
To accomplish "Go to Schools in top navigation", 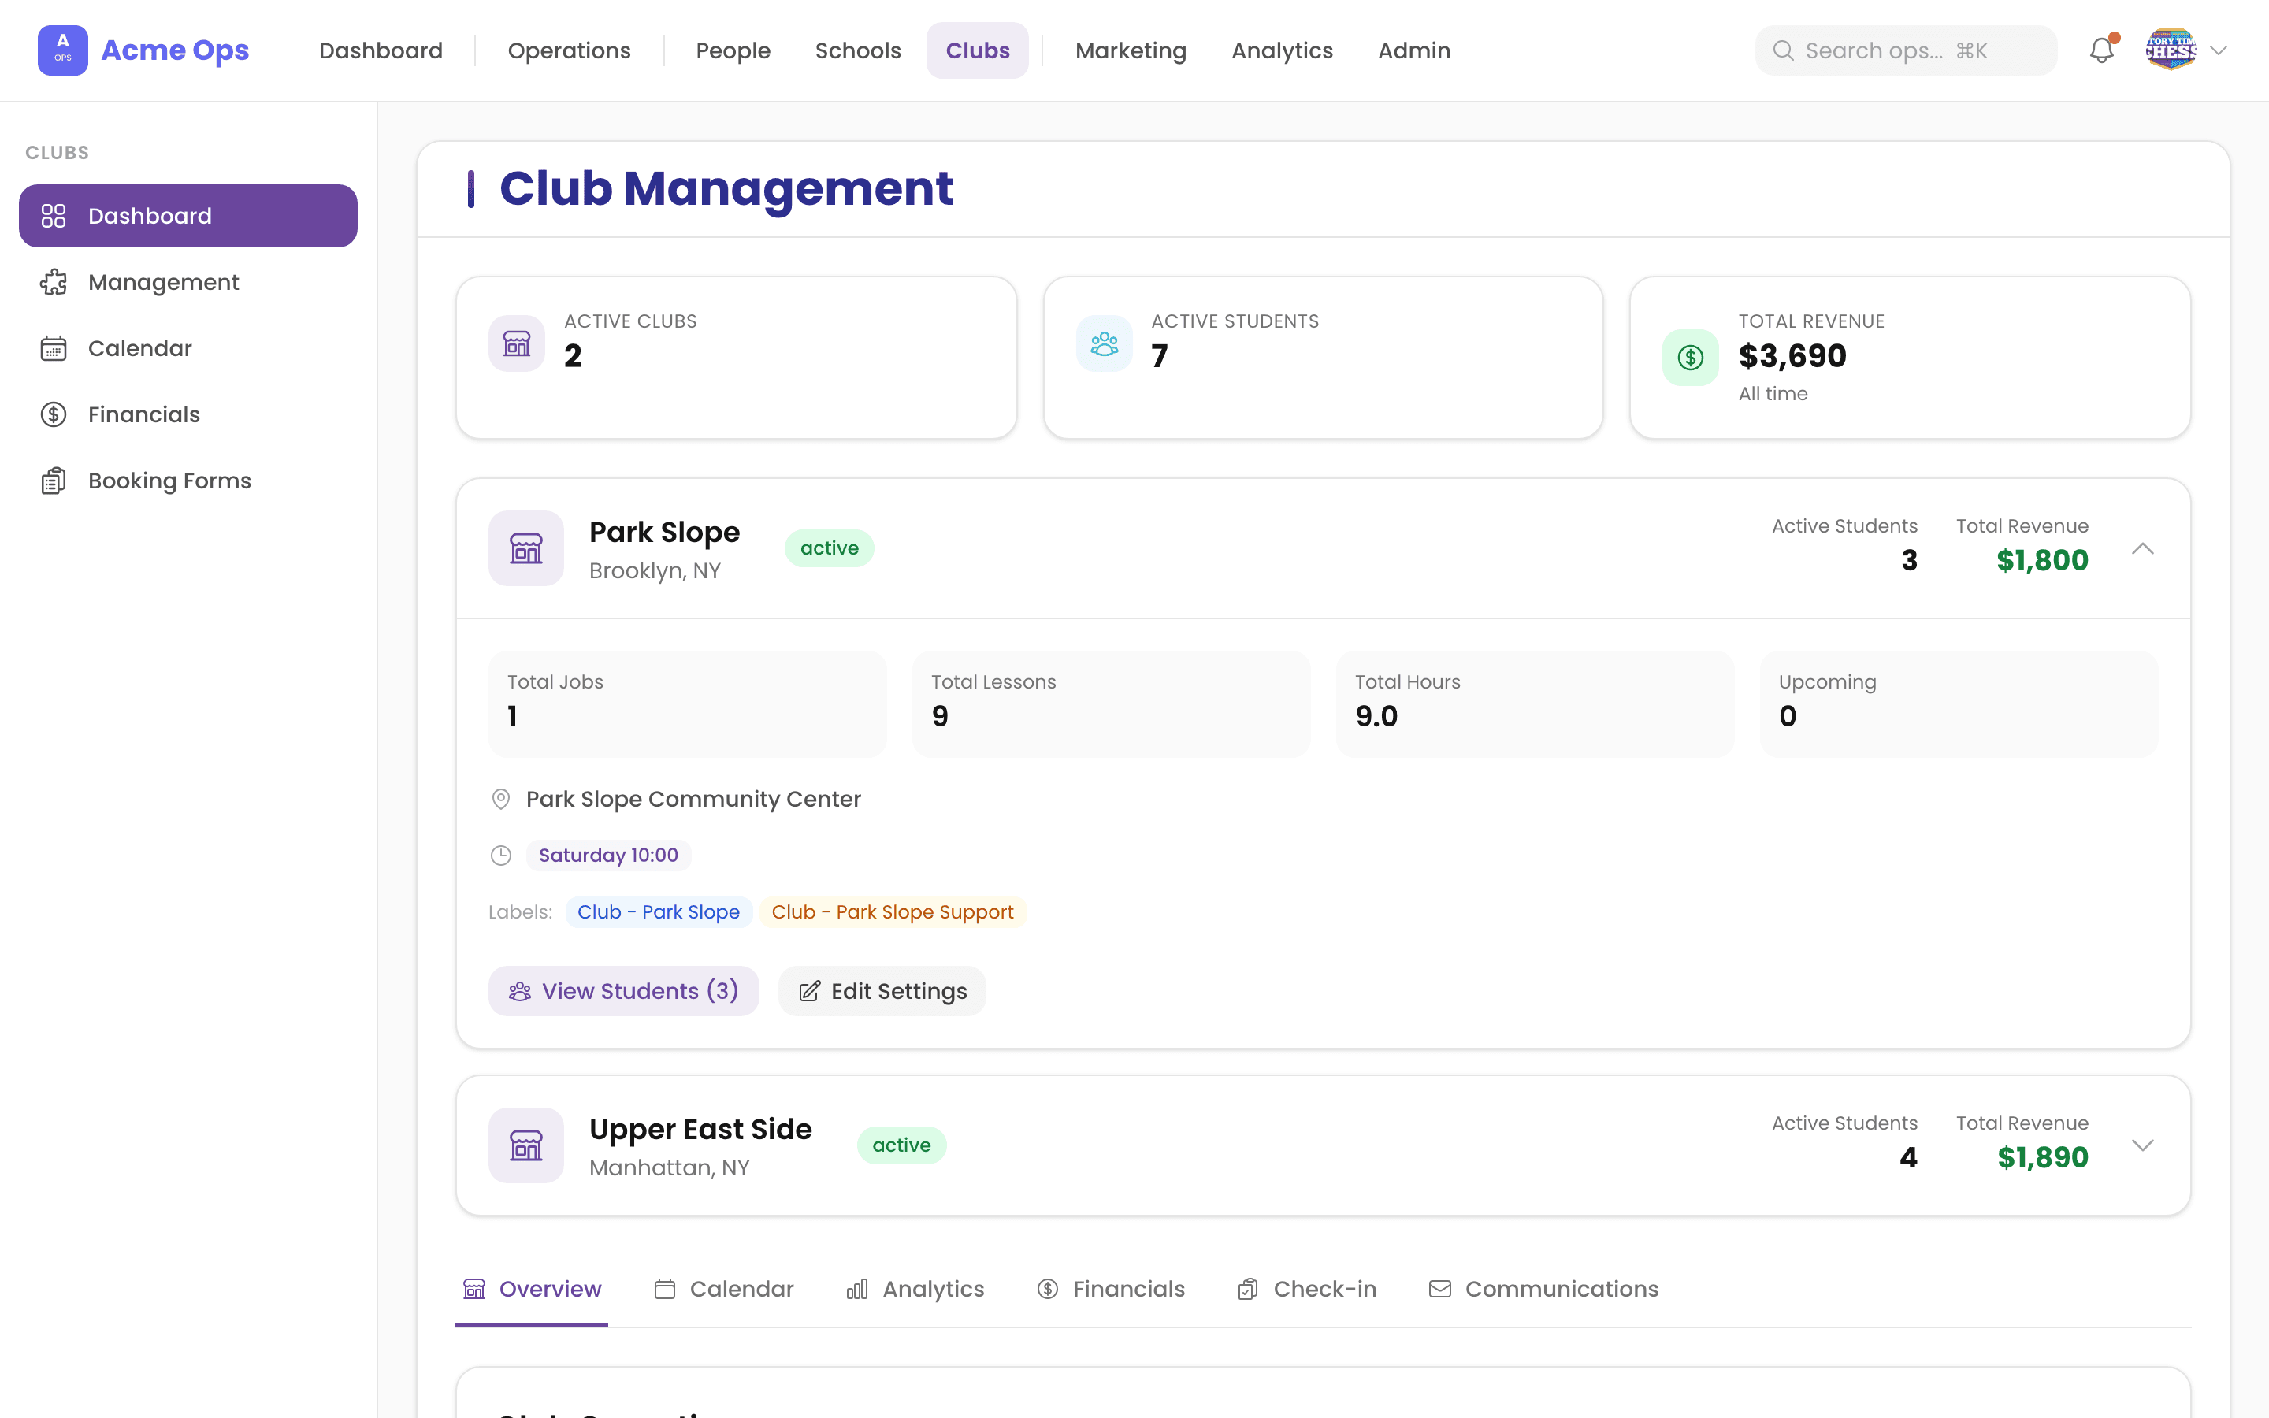I will pyautogui.click(x=858, y=50).
